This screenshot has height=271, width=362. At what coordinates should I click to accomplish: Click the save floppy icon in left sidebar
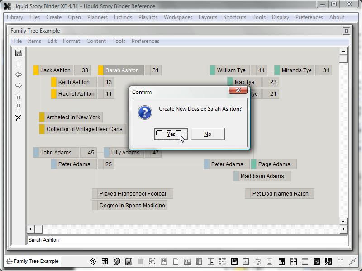click(19, 53)
